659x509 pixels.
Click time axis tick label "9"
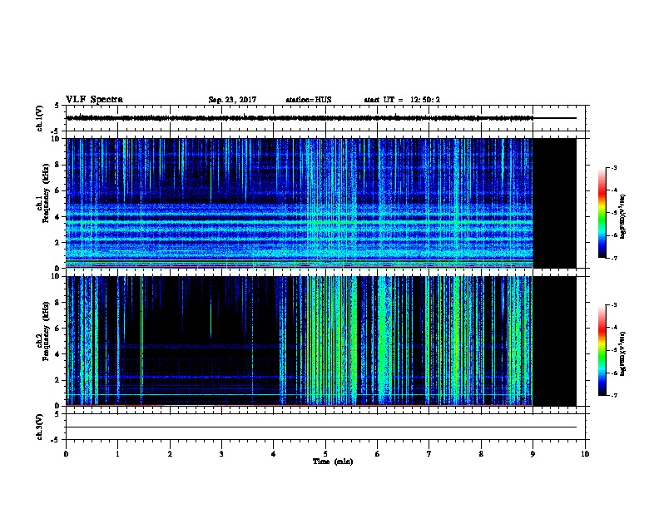533,454
